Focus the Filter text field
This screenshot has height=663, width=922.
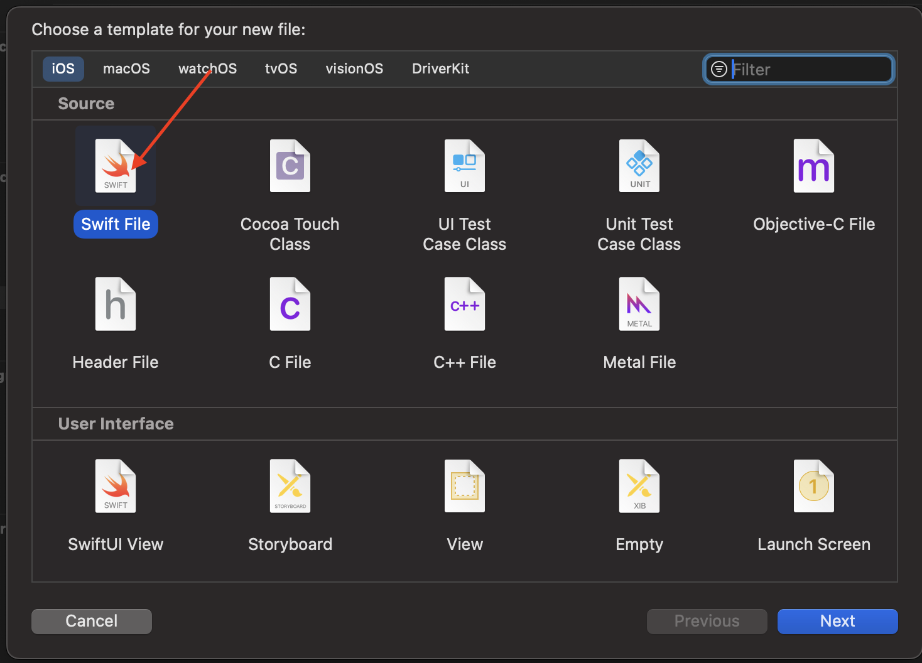pos(799,69)
